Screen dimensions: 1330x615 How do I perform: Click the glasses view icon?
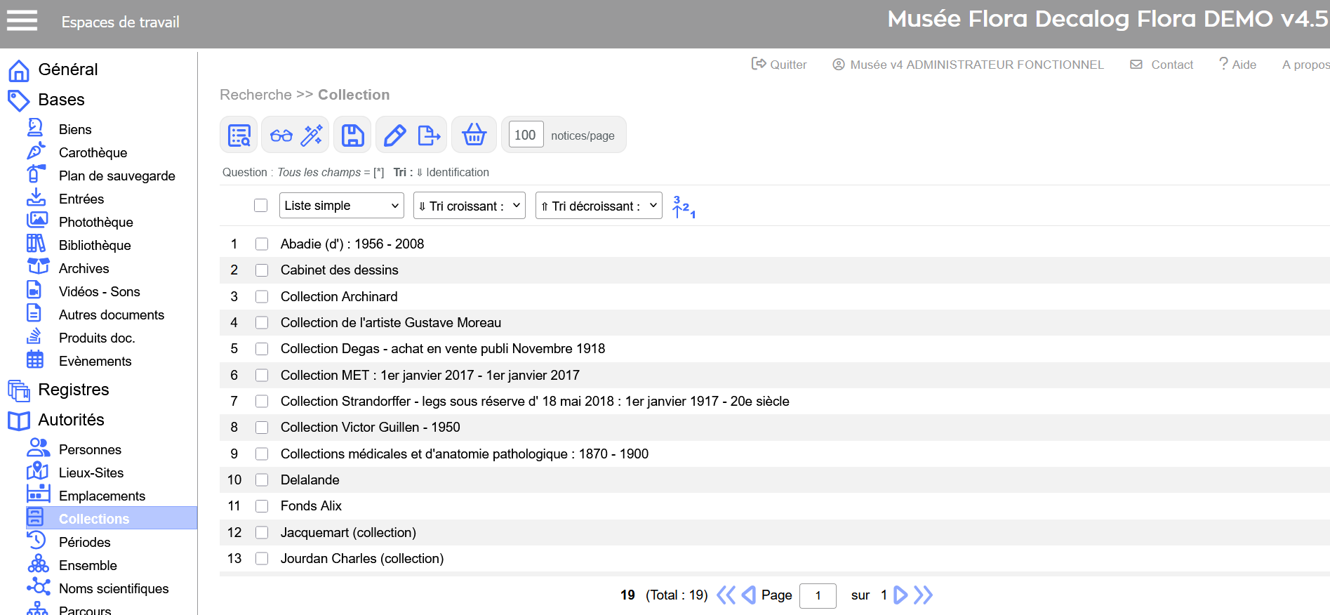coord(281,135)
